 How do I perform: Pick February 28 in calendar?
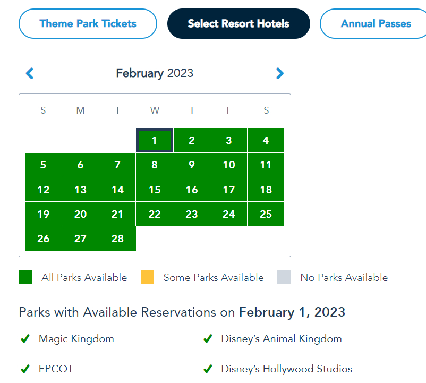pyautogui.click(x=117, y=239)
